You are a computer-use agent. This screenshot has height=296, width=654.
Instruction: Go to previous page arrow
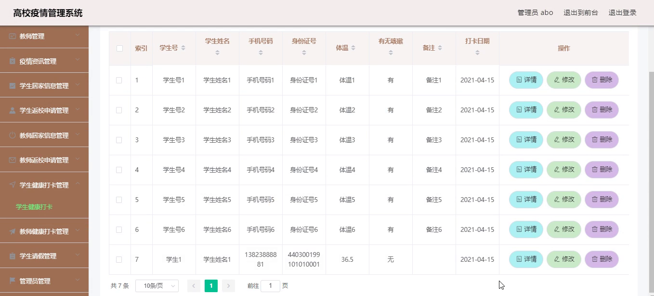coord(194,286)
